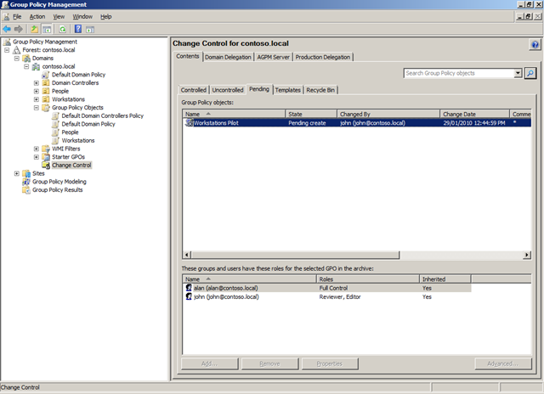This screenshot has height=394, width=544.
Task: Click the Refresh toolbar icon
Action: coord(62,28)
